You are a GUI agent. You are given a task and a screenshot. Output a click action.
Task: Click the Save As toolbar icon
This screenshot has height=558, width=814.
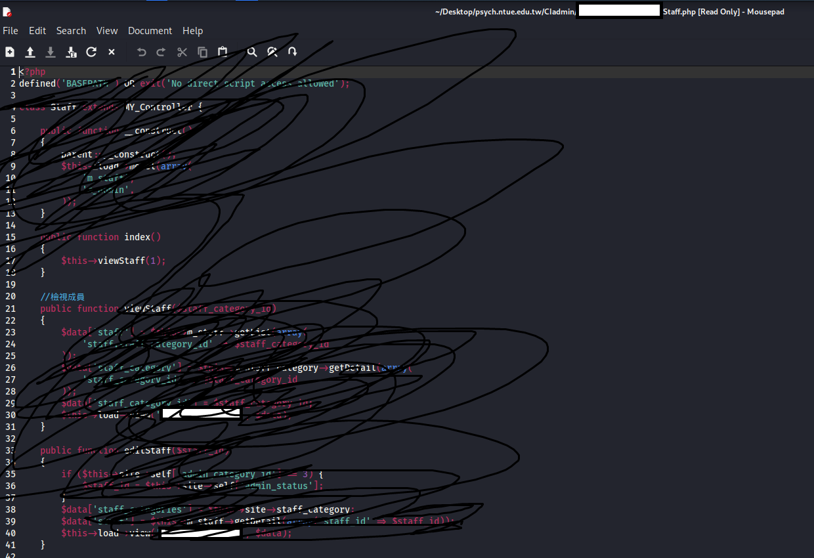click(x=71, y=52)
